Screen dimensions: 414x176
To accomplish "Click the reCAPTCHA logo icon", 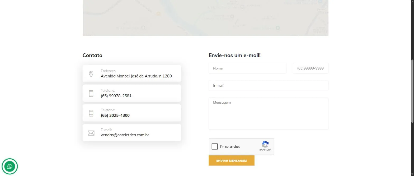I will click(265, 144).
